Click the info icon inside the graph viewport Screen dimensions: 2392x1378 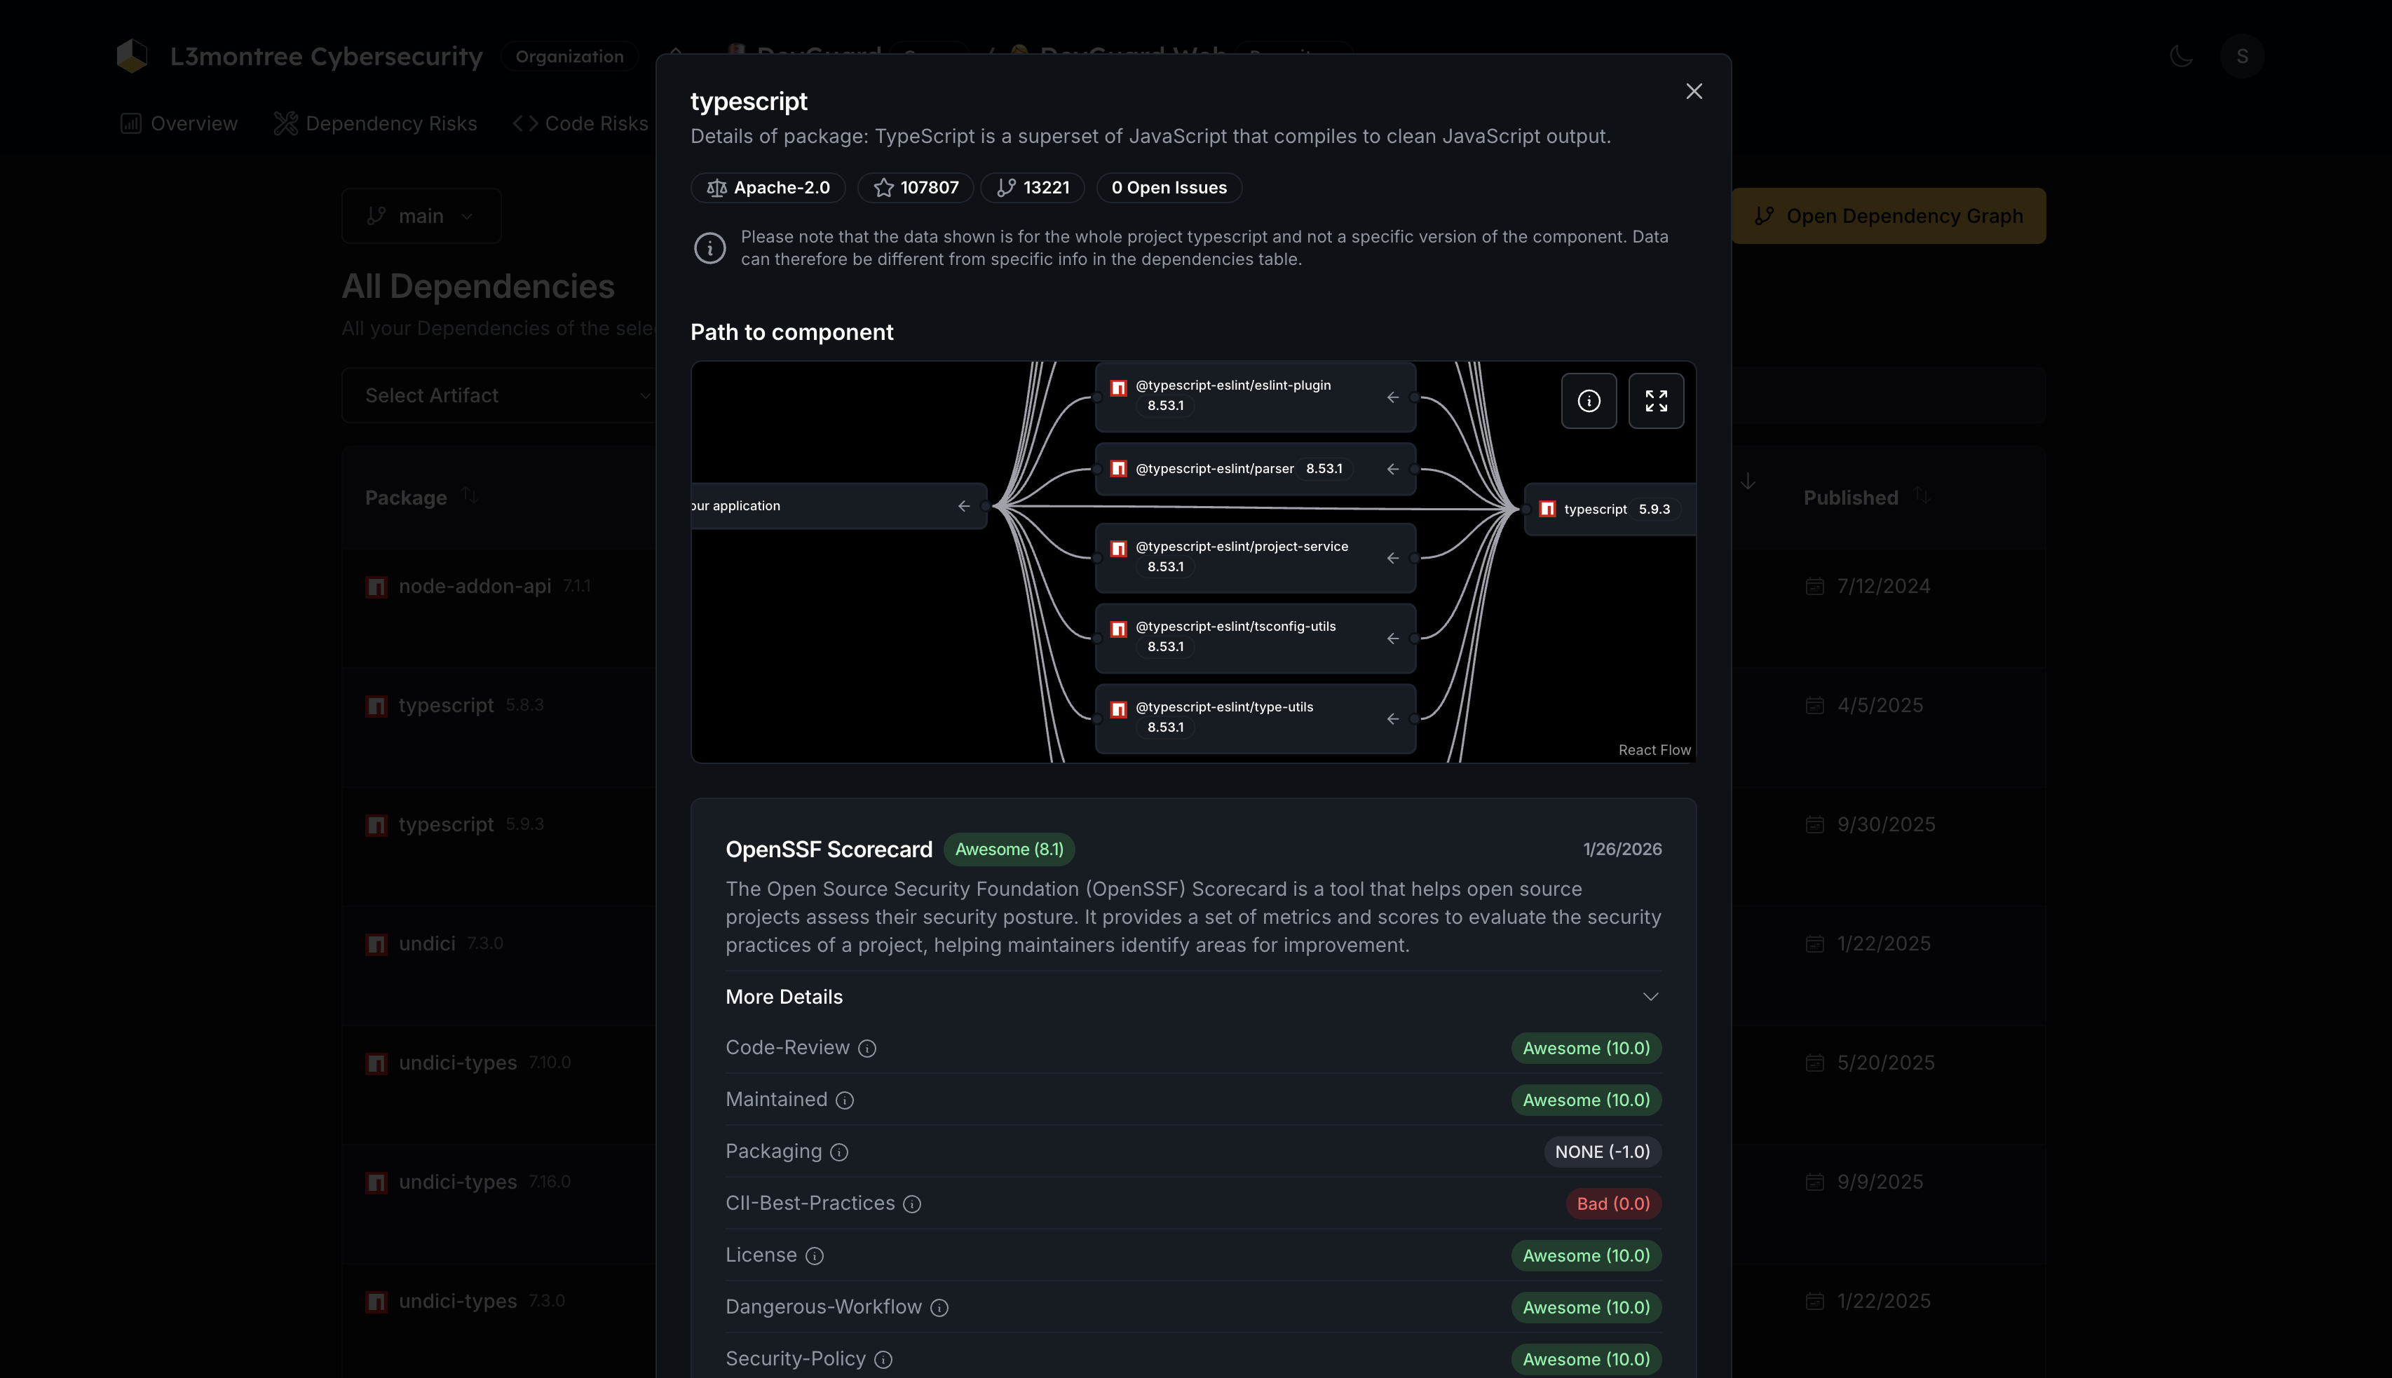tap(1589, 400)
